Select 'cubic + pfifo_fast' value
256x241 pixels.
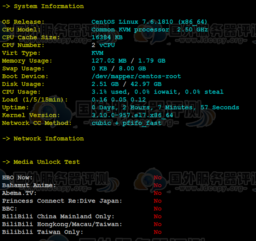click(127, 123)
